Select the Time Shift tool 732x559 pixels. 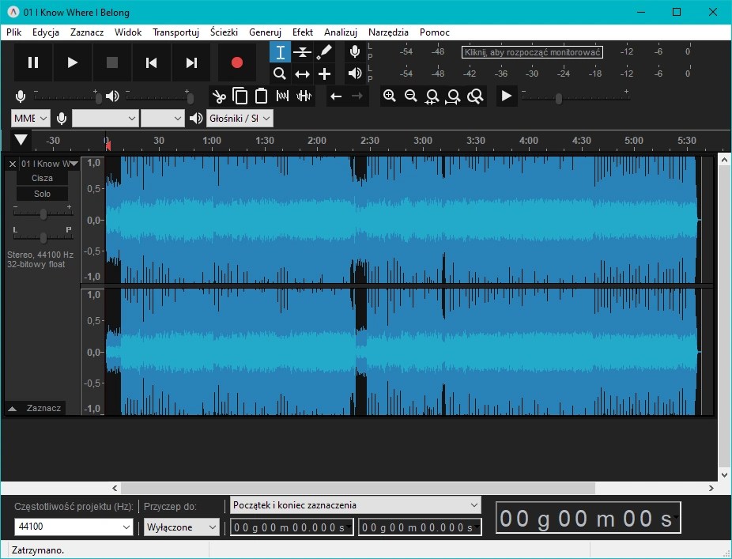(x=302, y=74)
